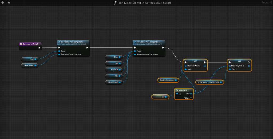This screenshot has height=139, width=273.
Task: Click first SET node's Show Only Actors input pin
Action: [x=185, y=66]
